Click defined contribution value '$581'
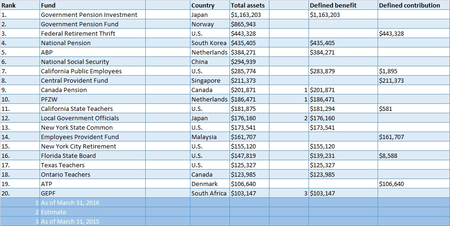450x226 pixels. pyautogui.click(x=414, y=109)
